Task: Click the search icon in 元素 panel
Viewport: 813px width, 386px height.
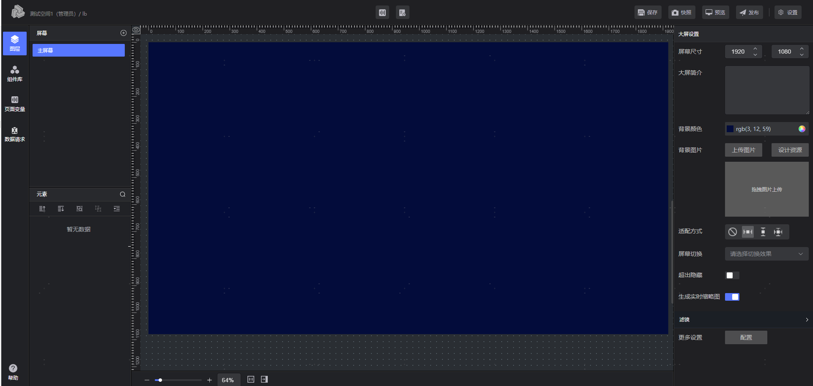Action: click(123, 194)
